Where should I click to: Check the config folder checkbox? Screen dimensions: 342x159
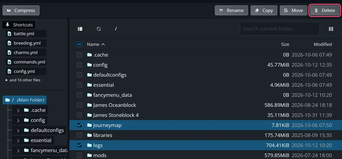click(x=79, y=65)
